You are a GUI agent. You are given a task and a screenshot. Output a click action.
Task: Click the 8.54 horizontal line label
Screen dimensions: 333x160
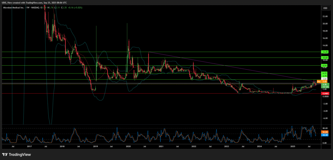[325, 65]
